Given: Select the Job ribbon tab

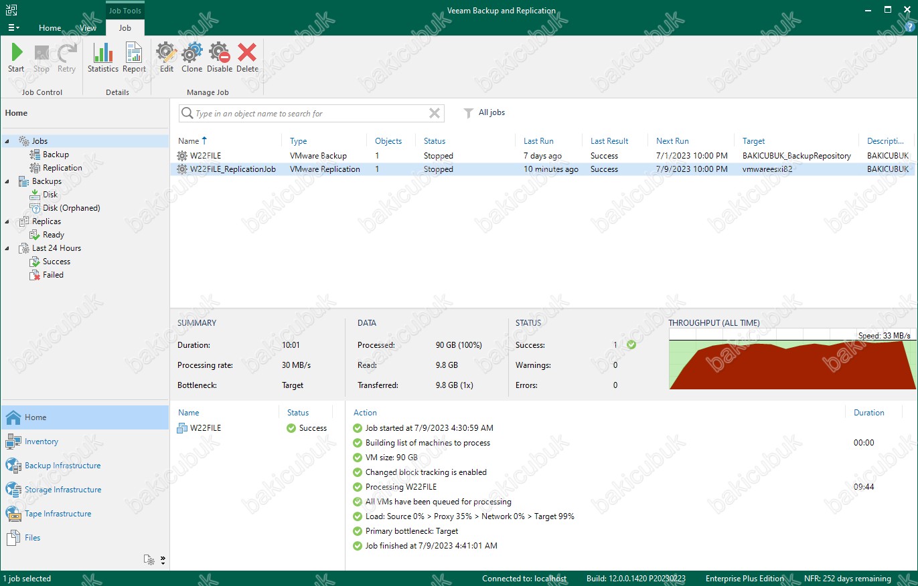Looking at the screenshot, I should [125, 28].
